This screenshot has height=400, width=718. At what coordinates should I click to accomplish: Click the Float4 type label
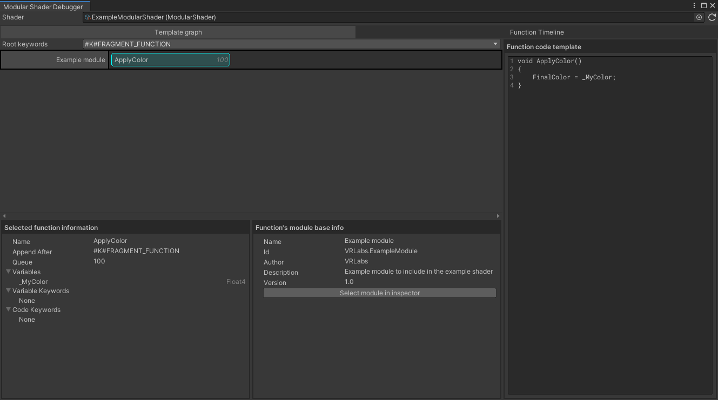236,282
